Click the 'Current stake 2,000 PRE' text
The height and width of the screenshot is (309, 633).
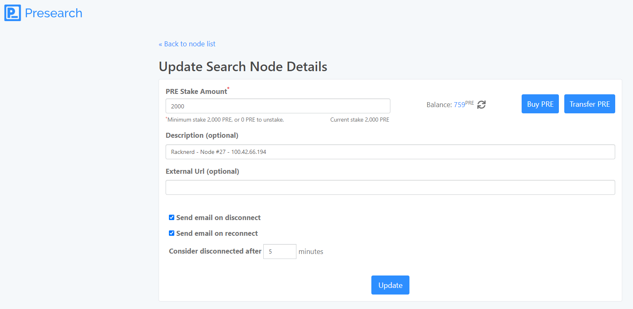tap(359, 120)
